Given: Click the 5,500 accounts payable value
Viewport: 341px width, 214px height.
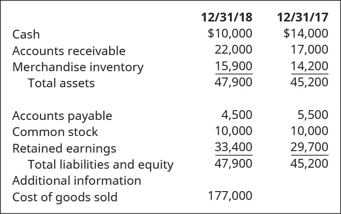Looking at the screenshot, I should click(312, 115).
